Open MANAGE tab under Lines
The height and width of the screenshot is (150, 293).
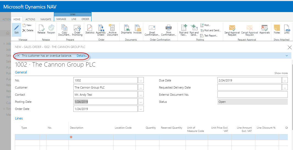pyautogui.click(x=61, y=19)
